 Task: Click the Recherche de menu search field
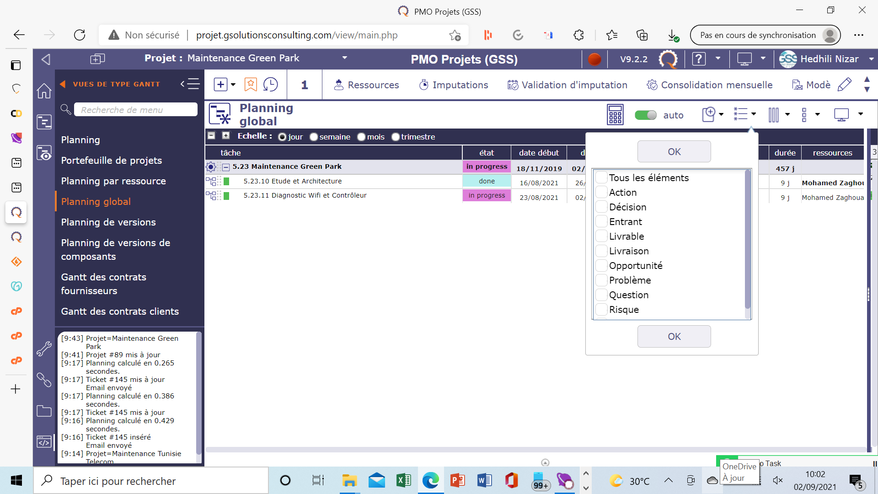point(135,110)
